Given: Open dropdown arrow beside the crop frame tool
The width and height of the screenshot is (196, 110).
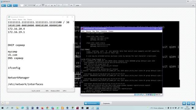Looking at the screenshot, I should tap(67, 5).
